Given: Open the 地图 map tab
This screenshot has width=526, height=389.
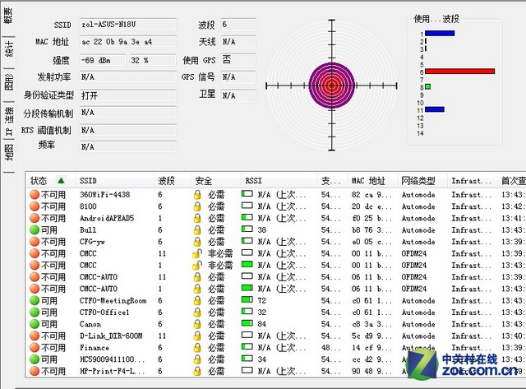Looking at the screenshot, I should click(x=9, y=152).
